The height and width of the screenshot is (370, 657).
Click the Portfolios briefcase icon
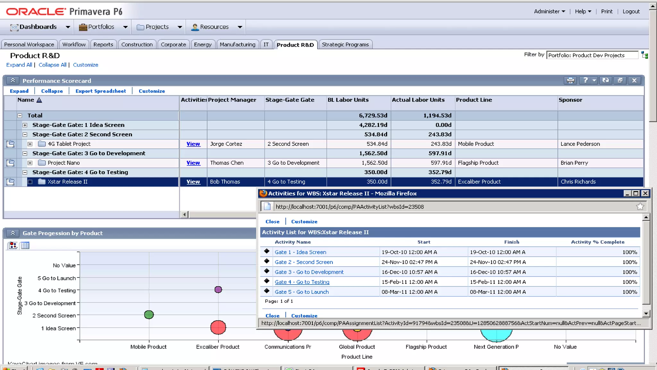pyautogui.click(x=83, y=27)
